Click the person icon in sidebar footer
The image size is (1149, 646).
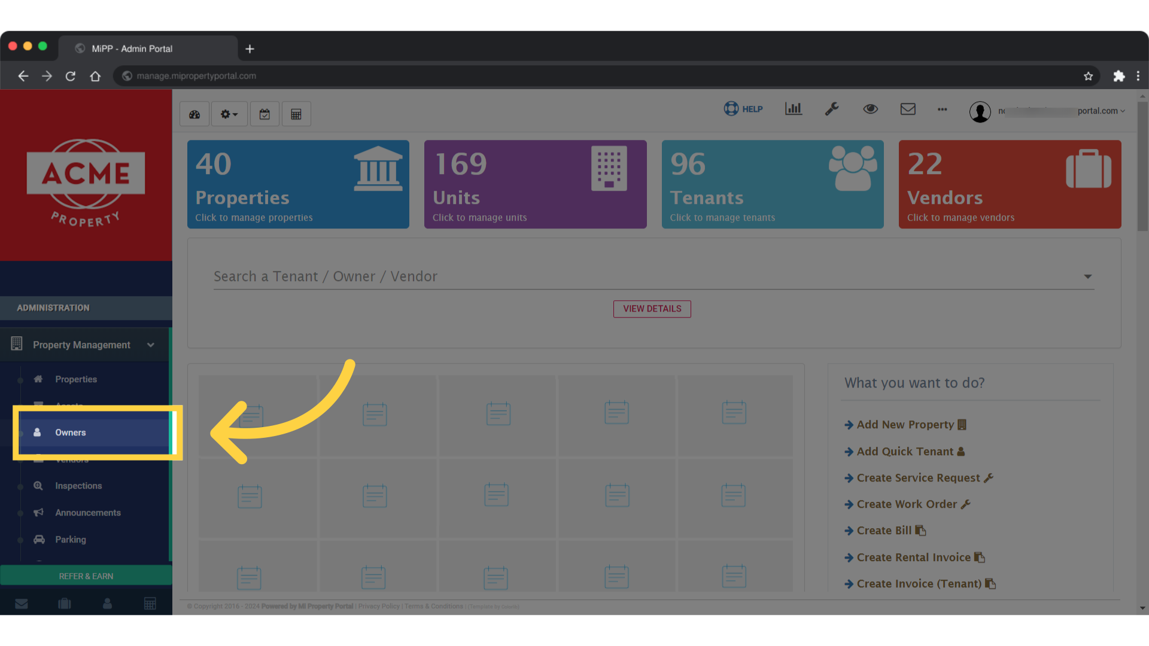pyautogui.click(x=107, y=604)
